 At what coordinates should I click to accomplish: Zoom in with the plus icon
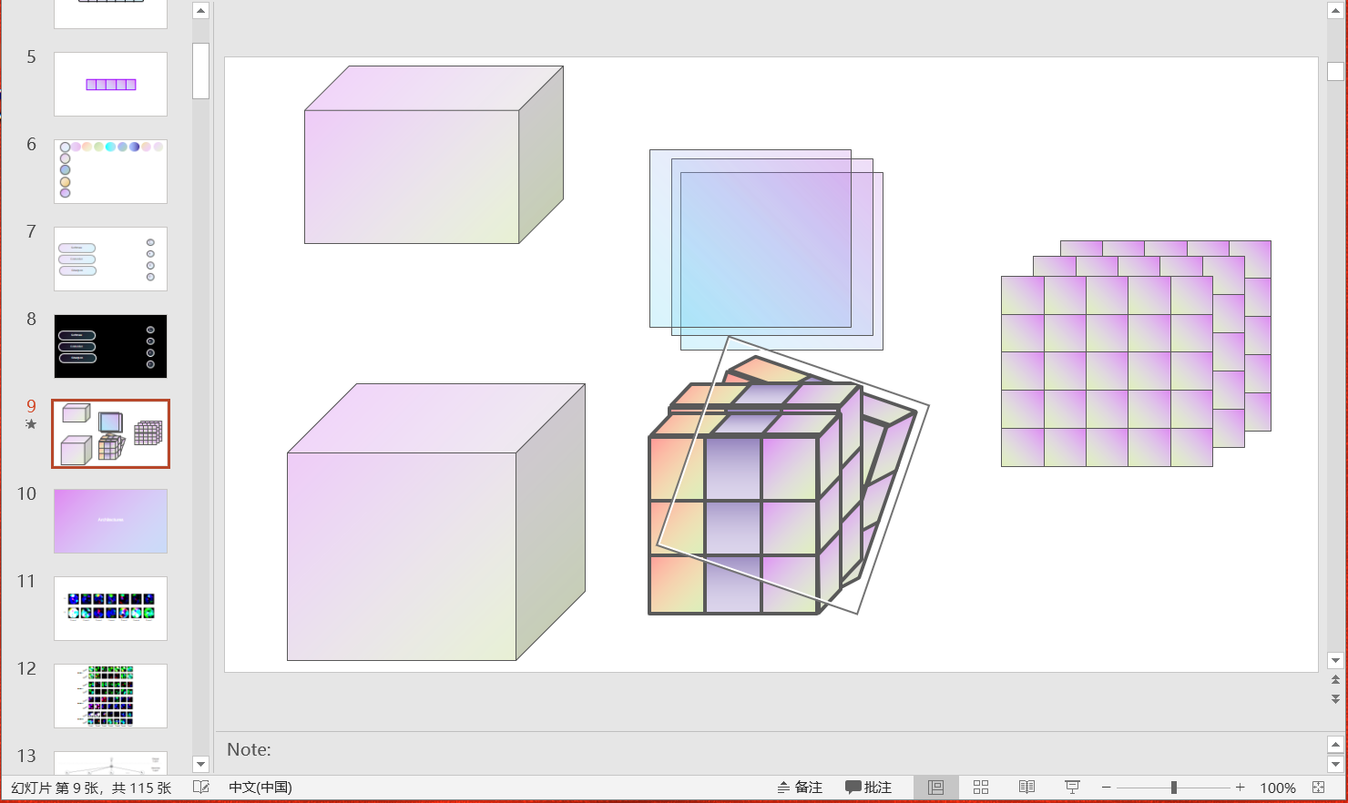[1240, 787]
